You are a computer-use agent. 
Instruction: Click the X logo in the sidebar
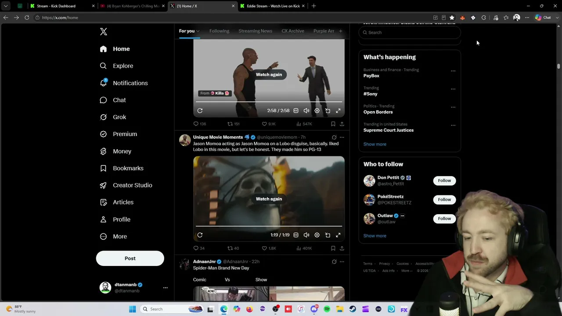pos(104,32)
